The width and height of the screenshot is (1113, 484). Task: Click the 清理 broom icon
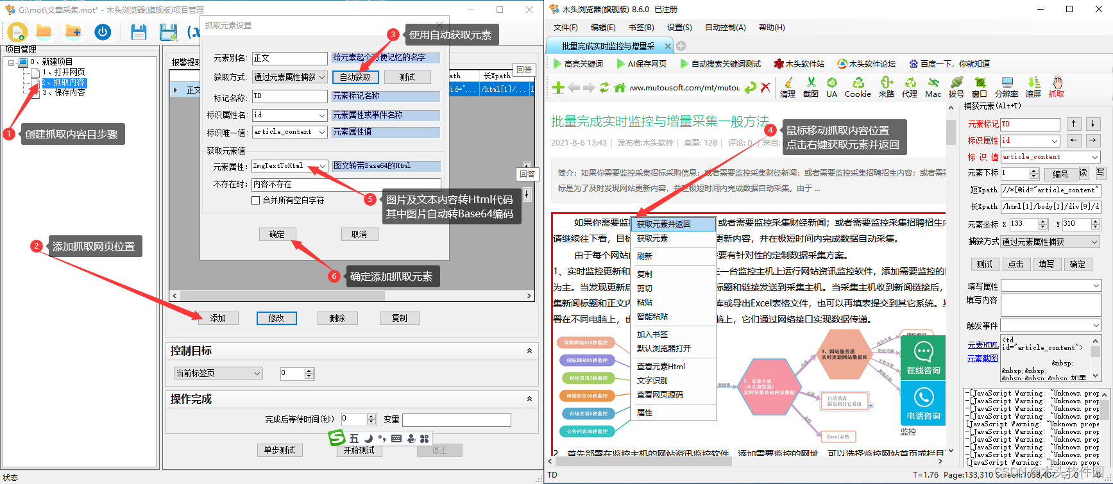[788, 87]
